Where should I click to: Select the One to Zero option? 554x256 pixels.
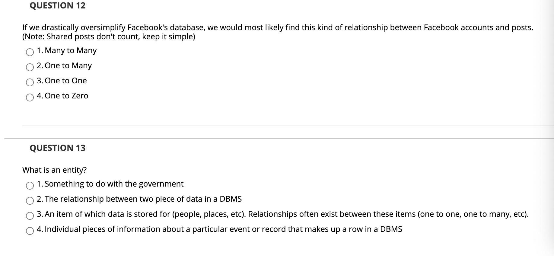30,98
